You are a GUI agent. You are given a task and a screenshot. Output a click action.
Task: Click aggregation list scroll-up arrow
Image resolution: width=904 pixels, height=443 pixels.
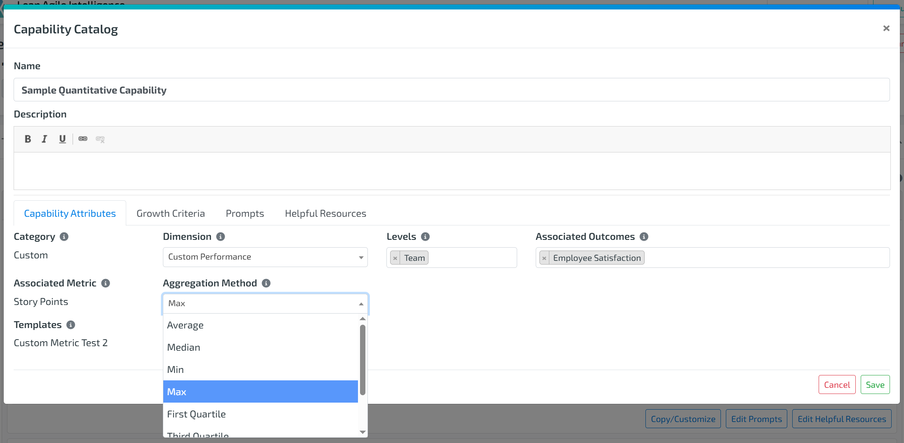click(363, 319)
